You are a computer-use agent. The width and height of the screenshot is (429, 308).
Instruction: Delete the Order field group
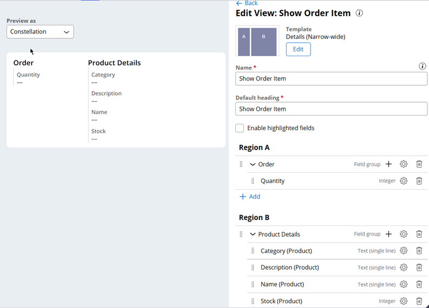[419, 164]
